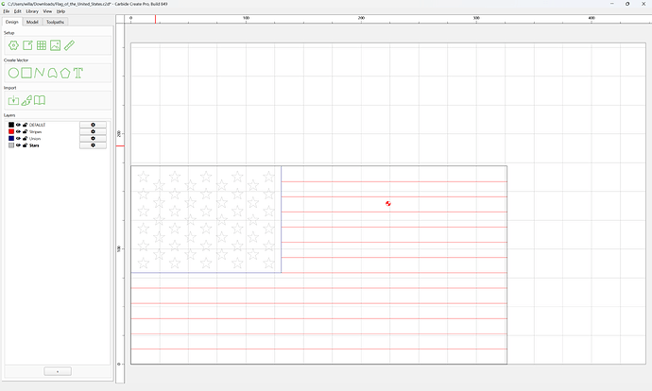Click the Import file icon
652x391 pixels.
point(14,100)
